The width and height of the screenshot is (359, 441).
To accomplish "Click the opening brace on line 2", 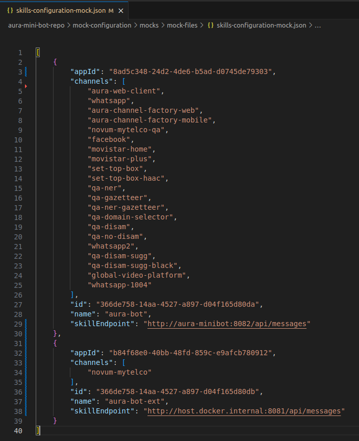I will tap(55, 62).
